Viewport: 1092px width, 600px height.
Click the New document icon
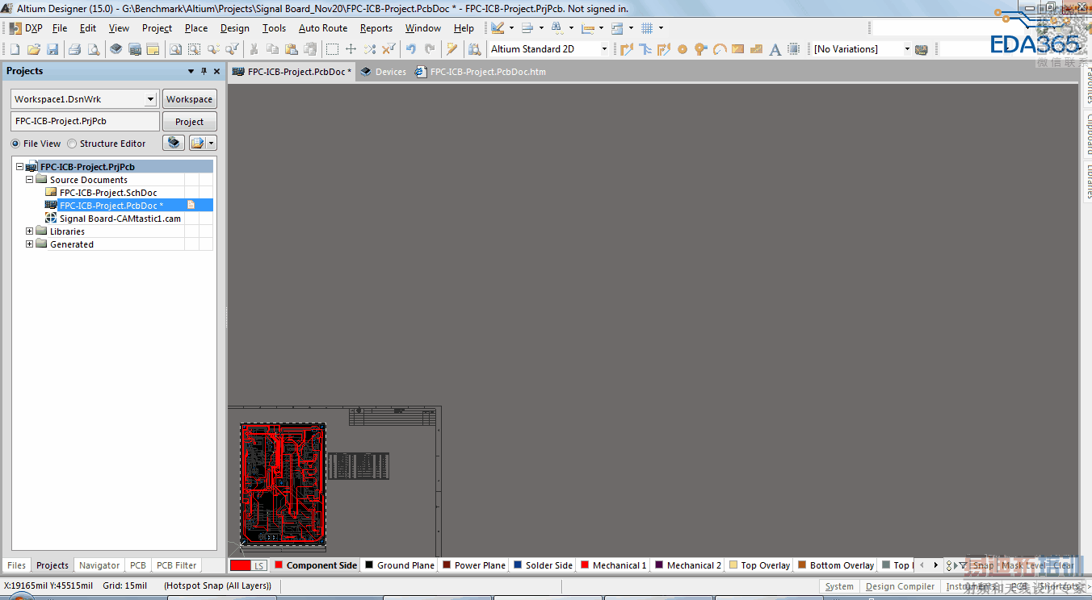pyautogui.click(x=15, y=49)
